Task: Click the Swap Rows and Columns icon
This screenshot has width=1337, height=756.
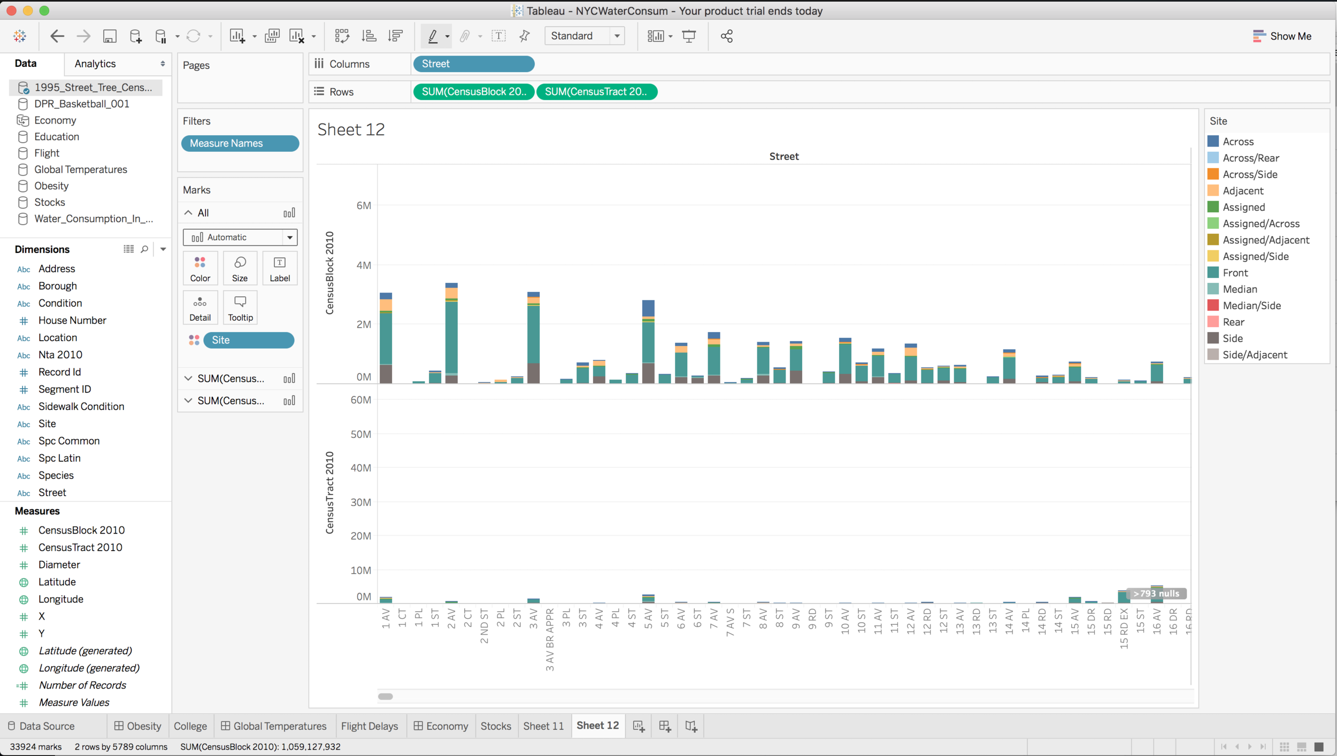Action: 342,36
